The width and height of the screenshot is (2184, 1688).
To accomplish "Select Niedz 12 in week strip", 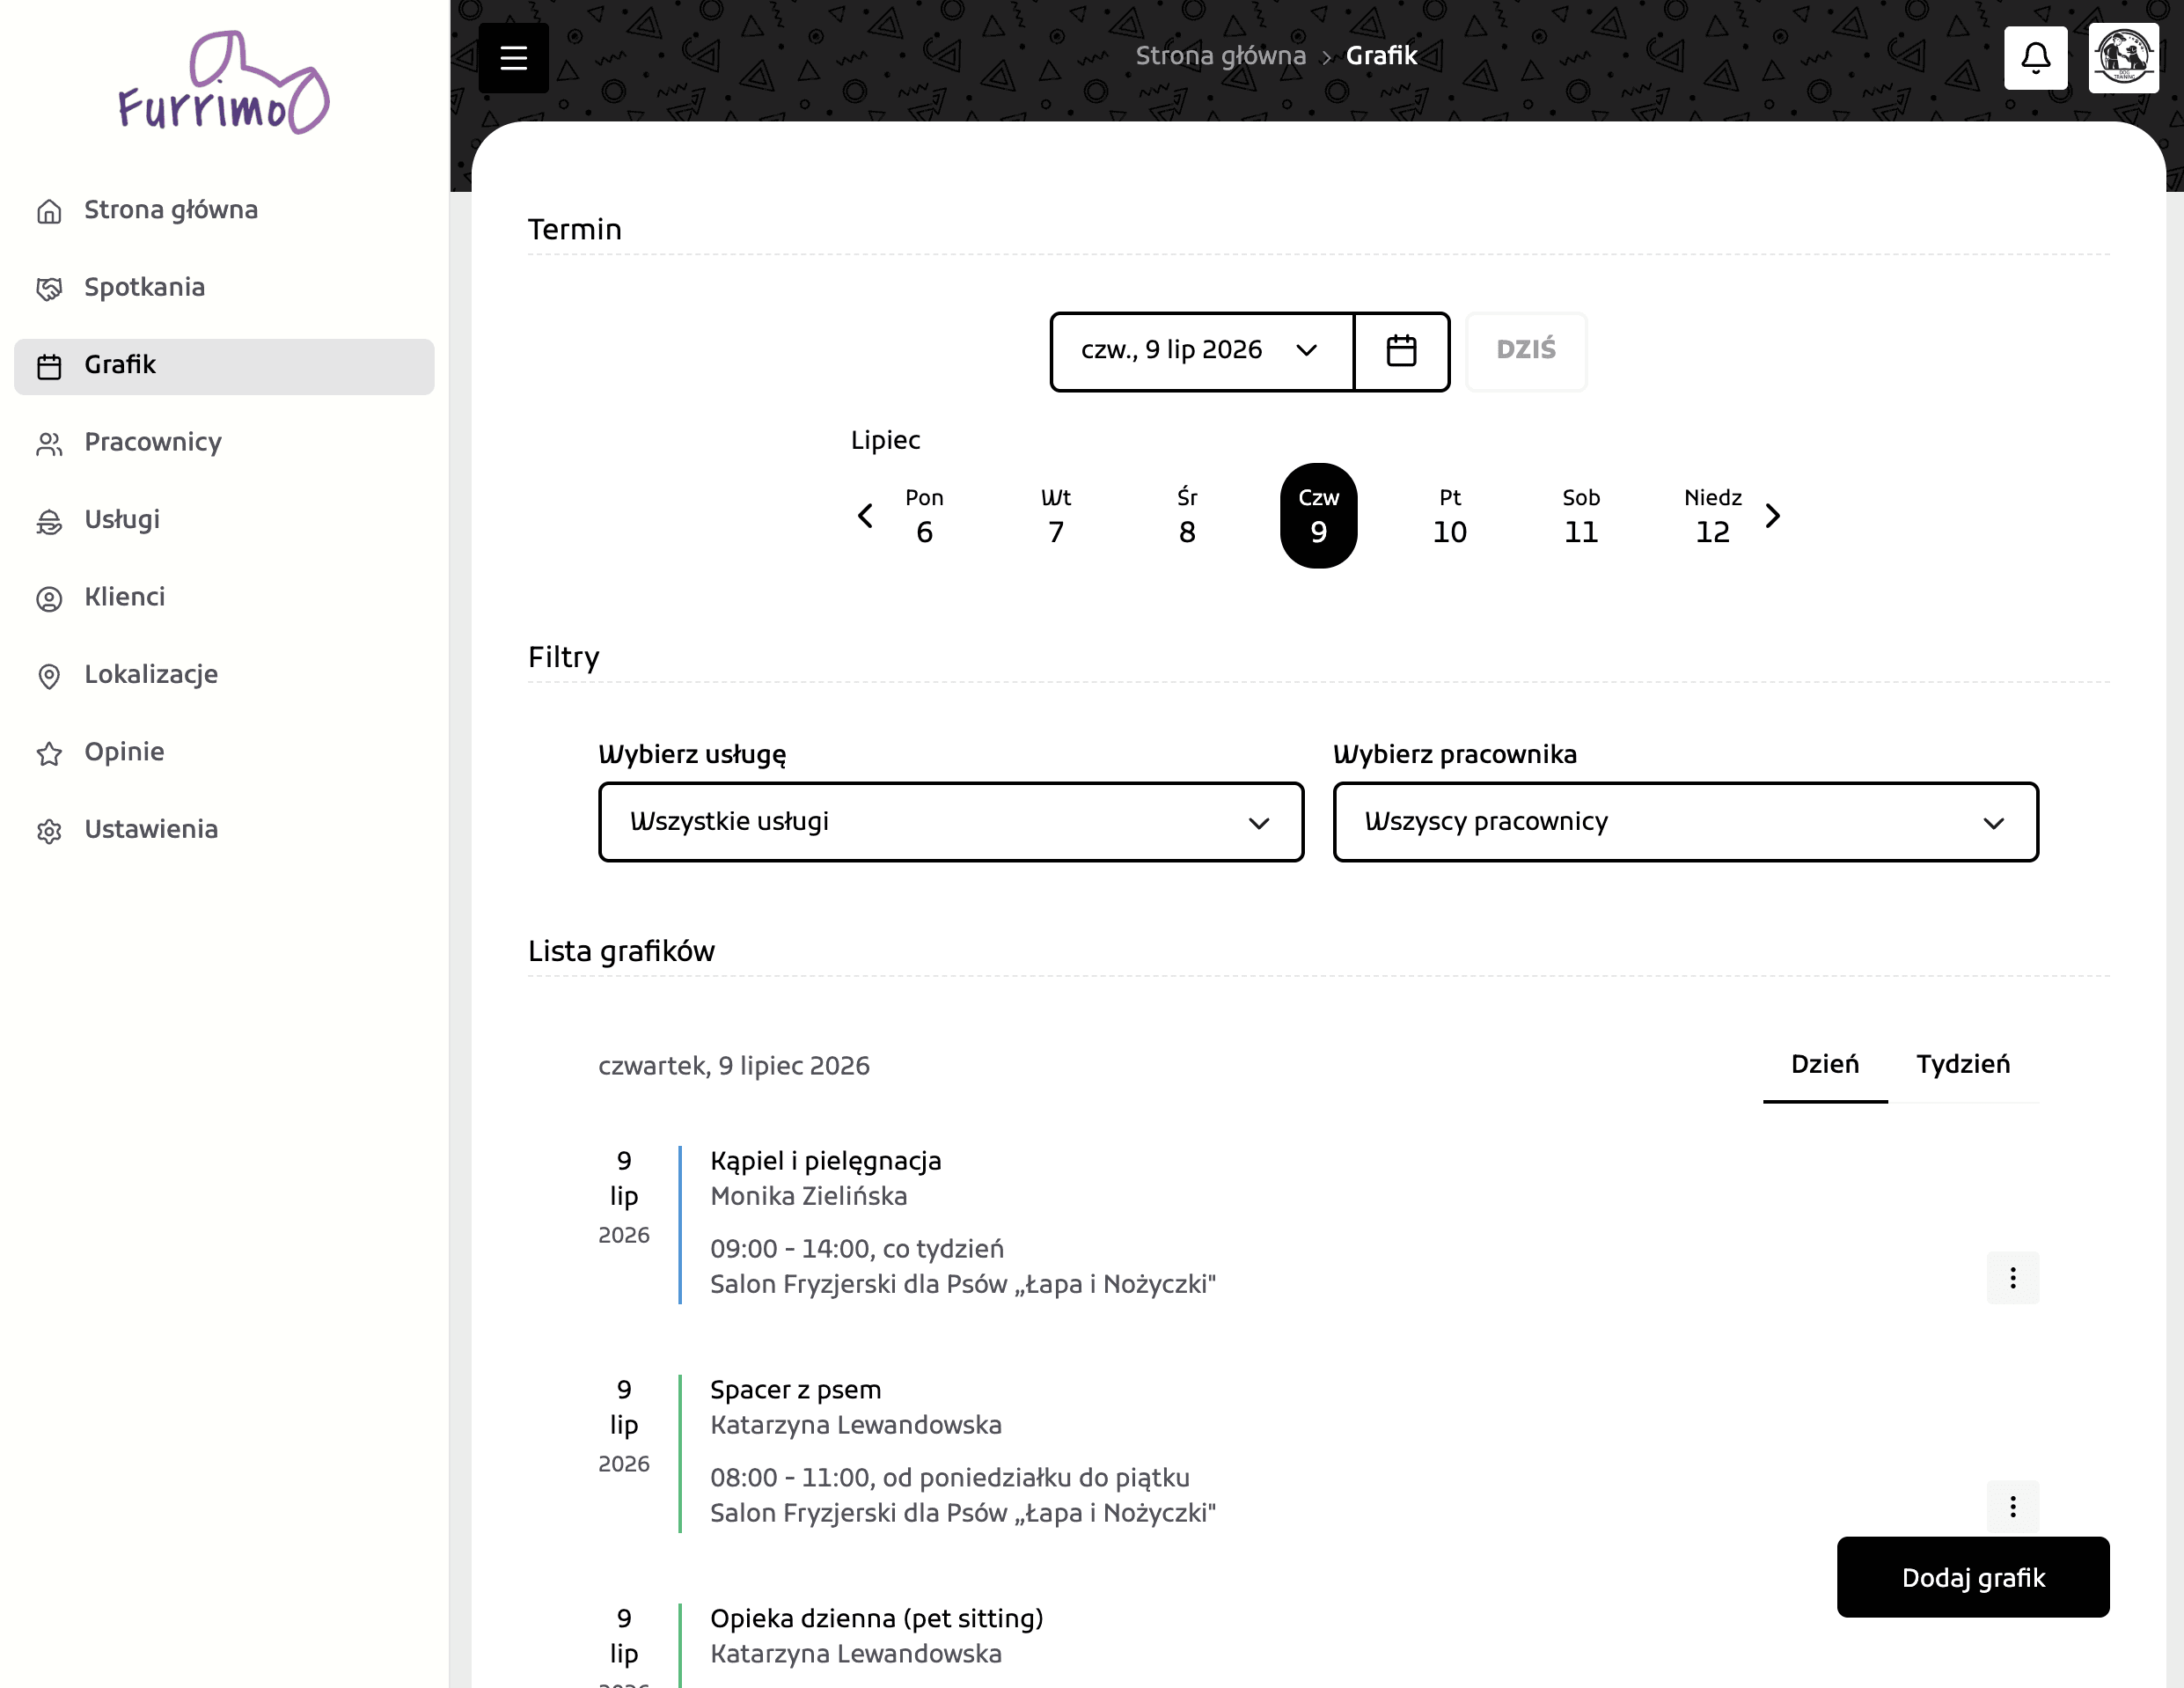I will 1712,516.
